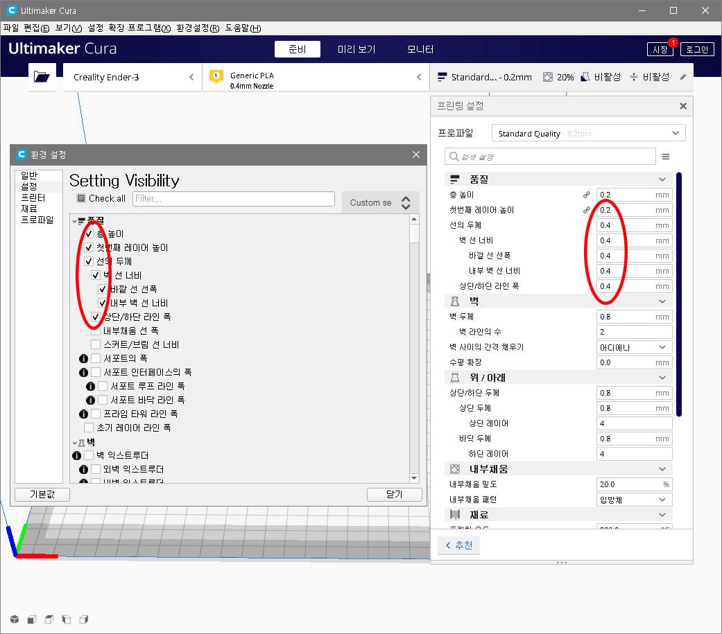Open 벽 사이의 간격 채우기 dropdown
The height and width of the screenshot is (634, 722).
634,347
